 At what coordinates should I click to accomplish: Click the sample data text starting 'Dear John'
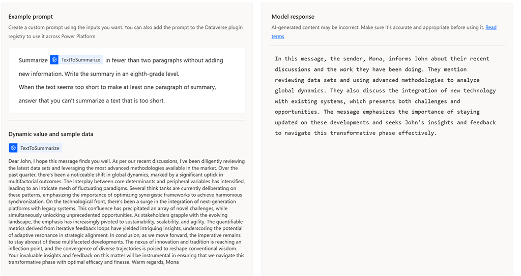[127, 212]
